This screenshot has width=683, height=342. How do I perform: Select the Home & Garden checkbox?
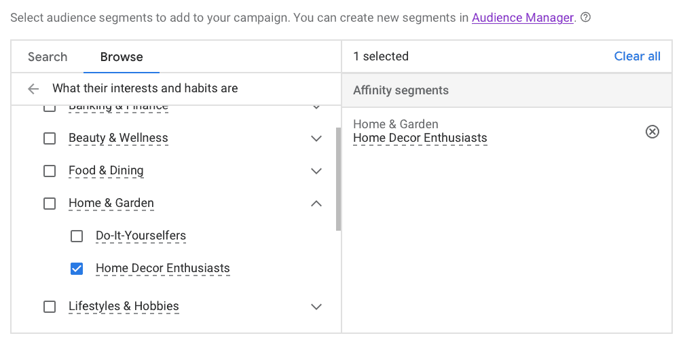(50, 204)
